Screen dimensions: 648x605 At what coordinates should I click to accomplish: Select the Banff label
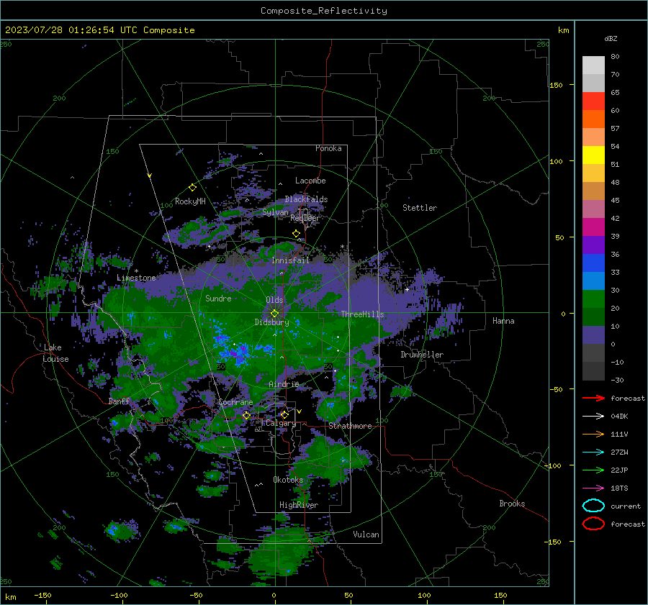(119, 401)
